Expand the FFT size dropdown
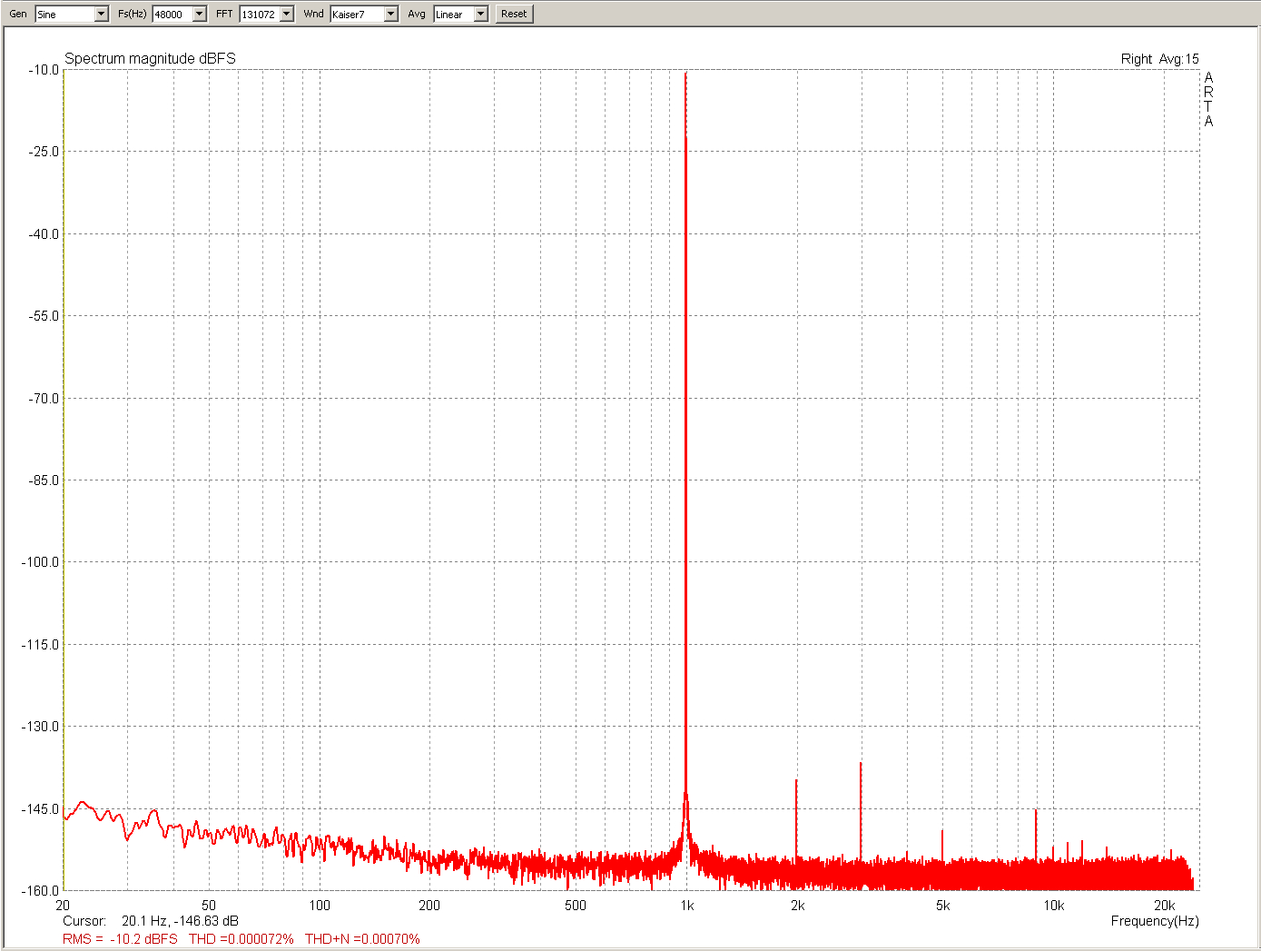This screenshot has width=1261, height=951. (x=286, y=14)
